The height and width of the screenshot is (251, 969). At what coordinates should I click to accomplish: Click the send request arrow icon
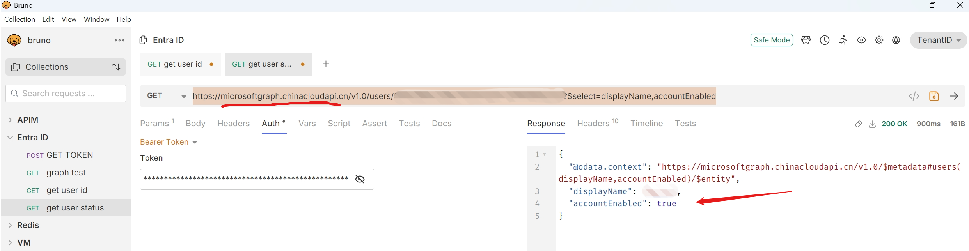click(954, 96)
